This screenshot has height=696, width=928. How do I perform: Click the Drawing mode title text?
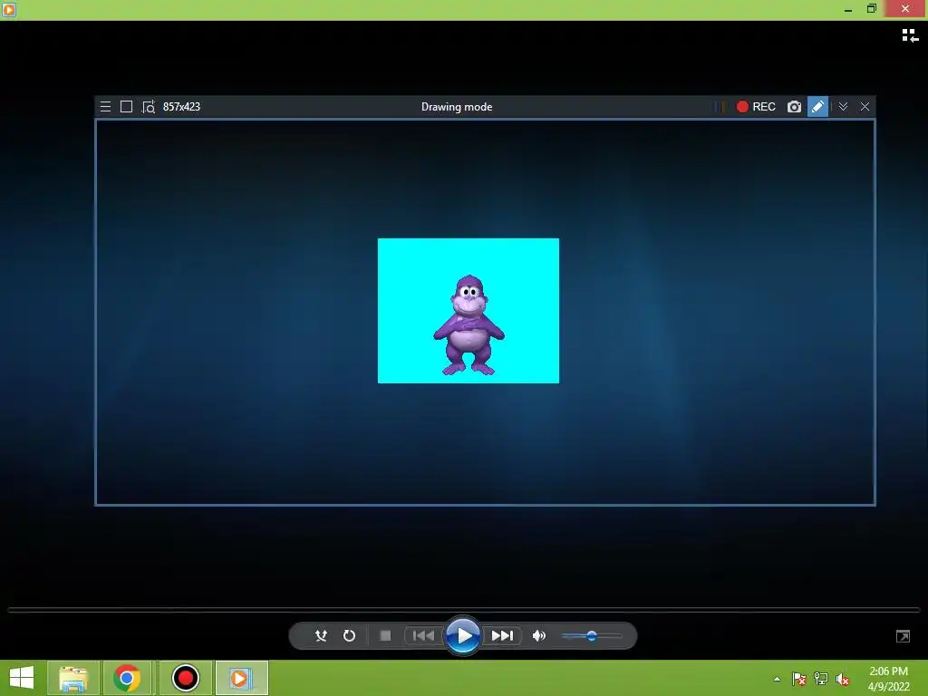(457, 107)
